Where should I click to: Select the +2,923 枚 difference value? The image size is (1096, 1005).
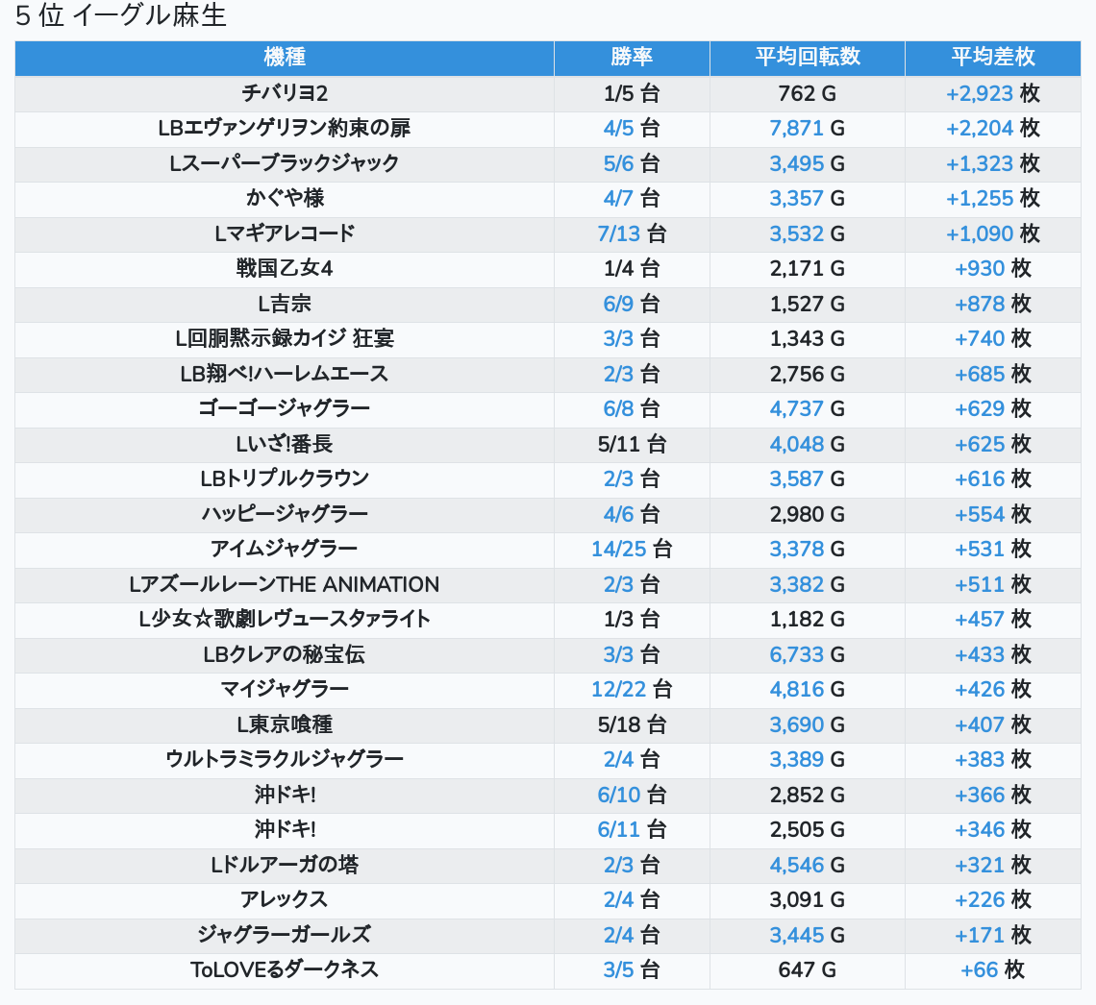tap(992, 93)
